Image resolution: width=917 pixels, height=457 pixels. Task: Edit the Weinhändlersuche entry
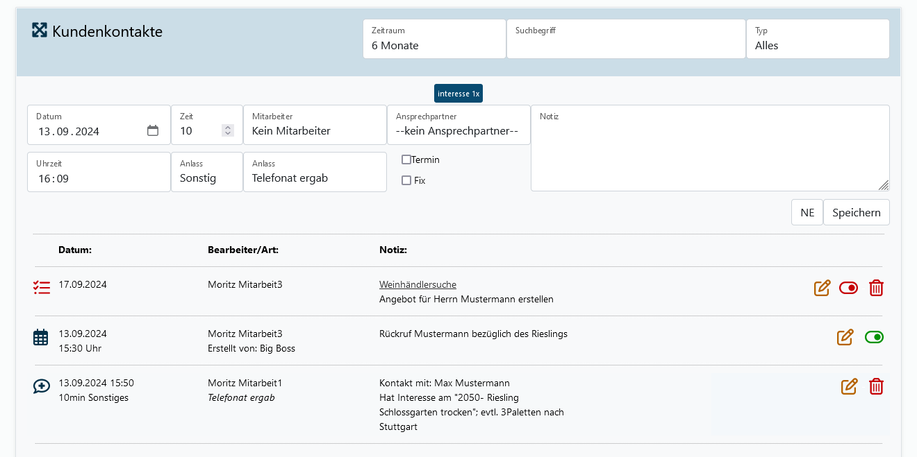pos(822,288)
